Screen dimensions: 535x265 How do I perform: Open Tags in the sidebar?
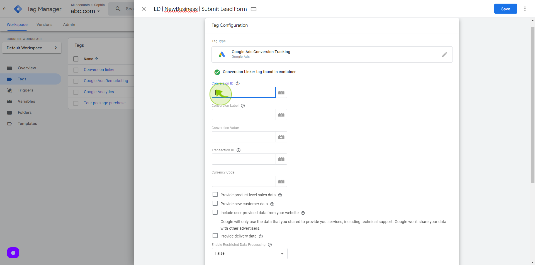[x=31, y=79]
